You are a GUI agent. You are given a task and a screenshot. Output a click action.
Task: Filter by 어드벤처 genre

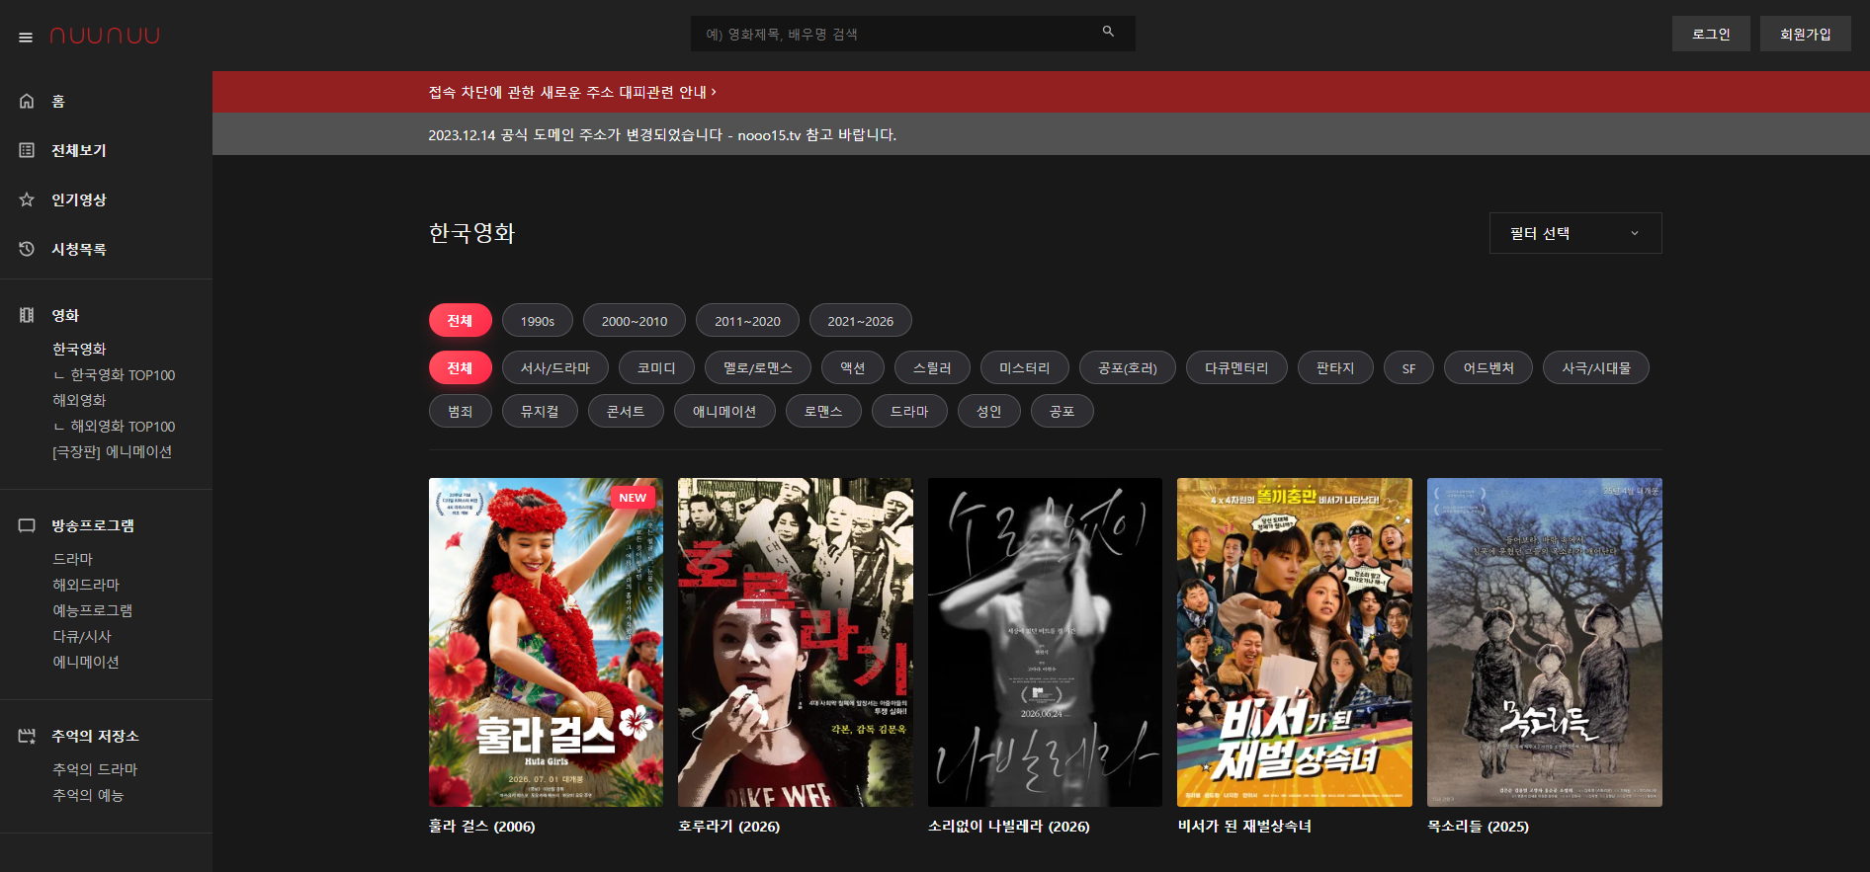(1488, 367)
